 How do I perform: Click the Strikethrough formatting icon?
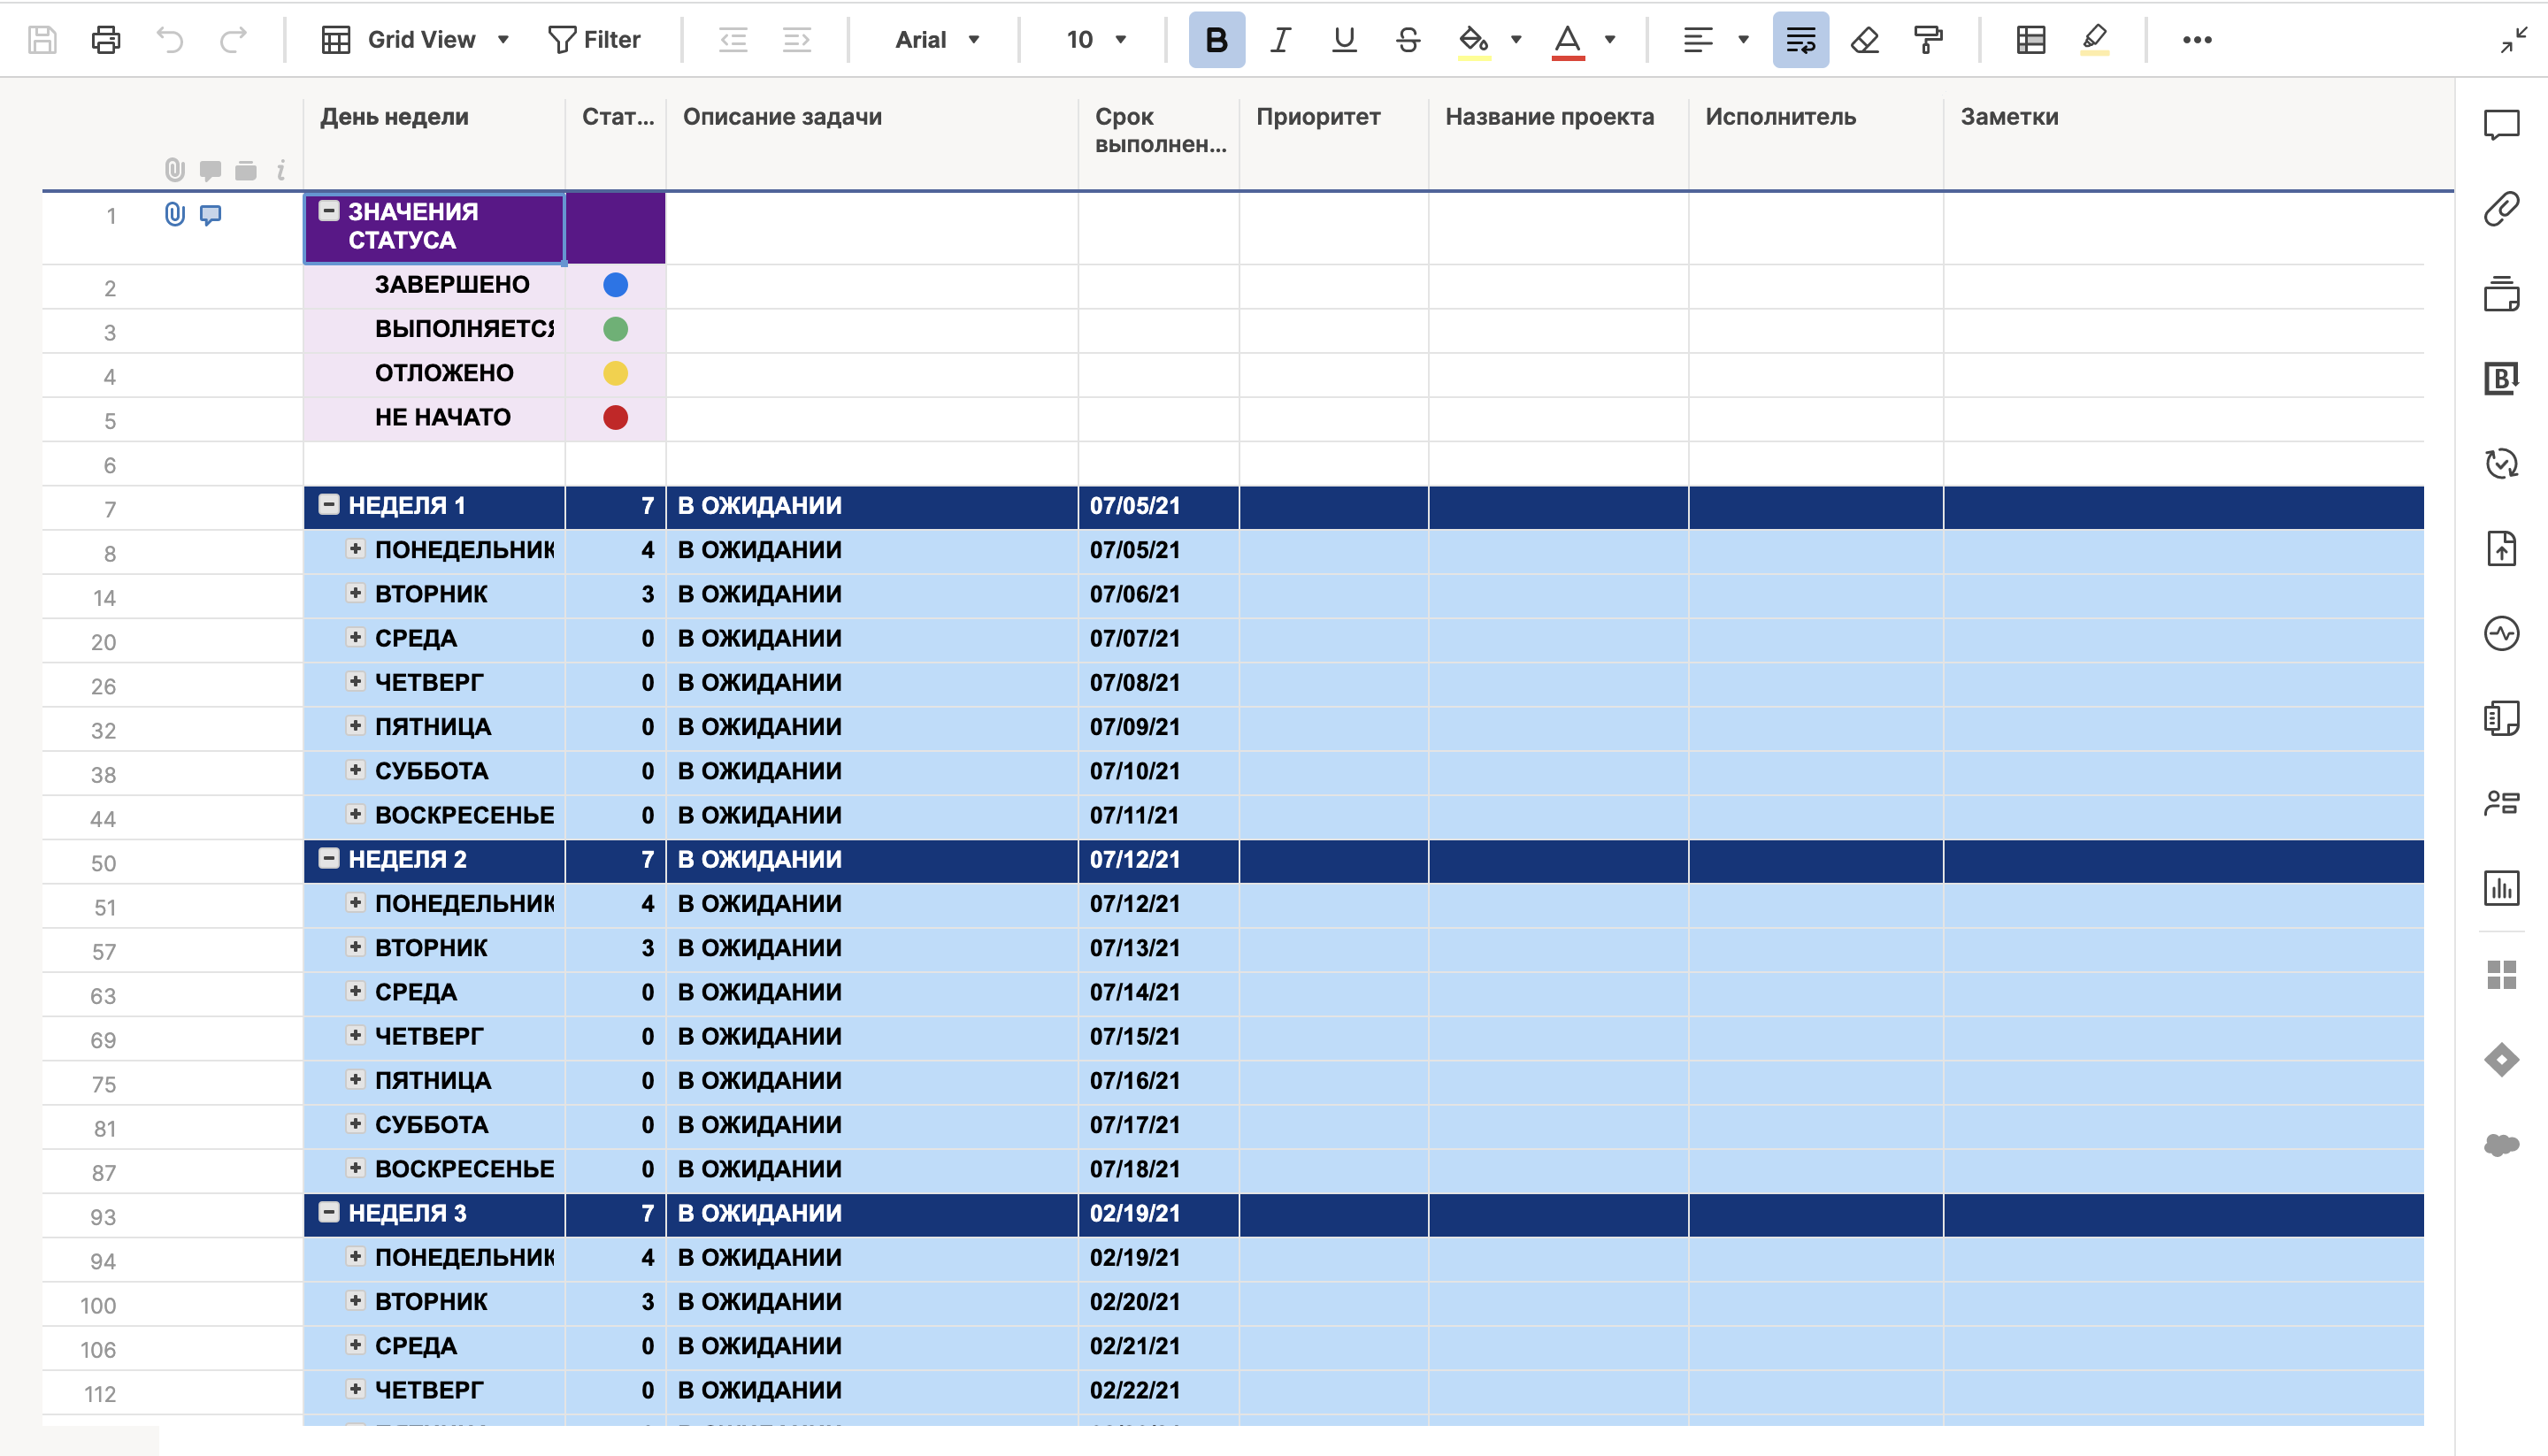coord(1408,40)
